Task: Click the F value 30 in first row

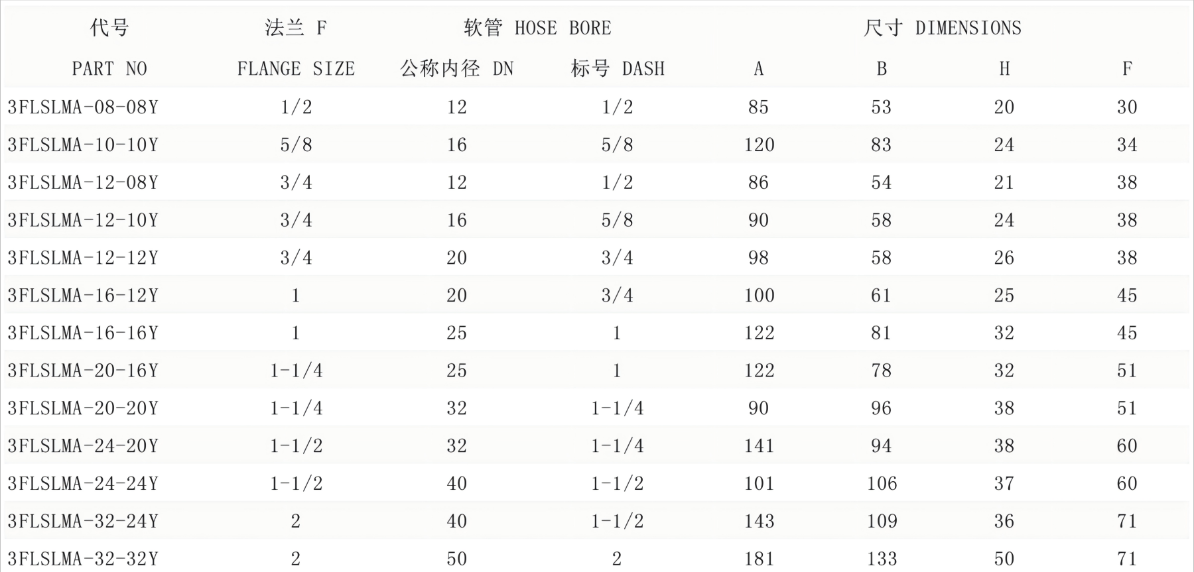Action: click(1127, 107)
